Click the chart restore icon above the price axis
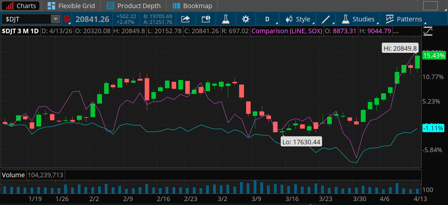The image size is (448, 205). click(x=428, y=31)
